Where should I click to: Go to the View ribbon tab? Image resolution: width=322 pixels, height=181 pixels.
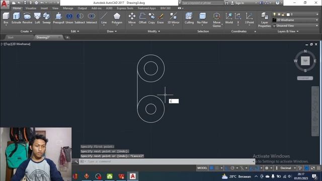[55, 8]
